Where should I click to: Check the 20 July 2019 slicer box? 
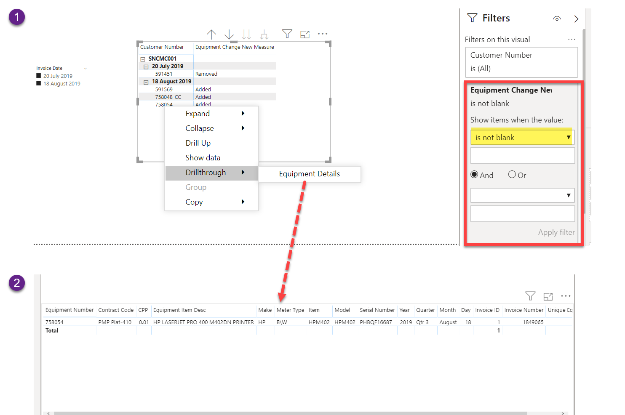point(40,76)
